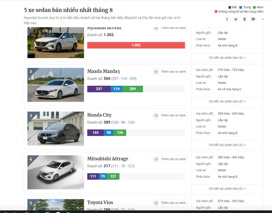Click plus icon for Mazda Mazda3 compare
Viewport: 272px width, 213px height.
click(x=156, y=72)
